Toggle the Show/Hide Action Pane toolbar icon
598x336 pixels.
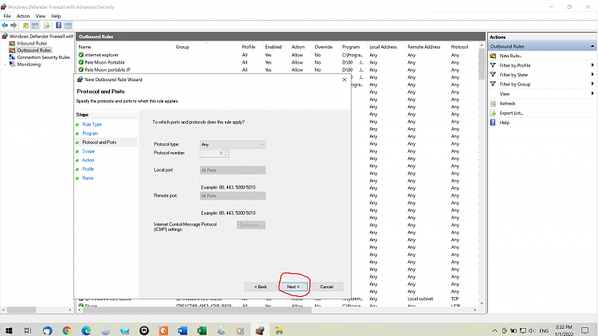68,25
